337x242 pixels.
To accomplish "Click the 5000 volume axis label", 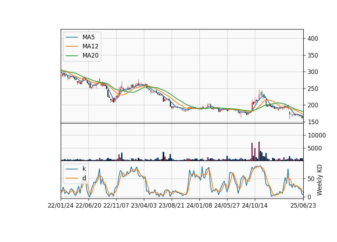I will pyautogui.click(x=315, y=148).
